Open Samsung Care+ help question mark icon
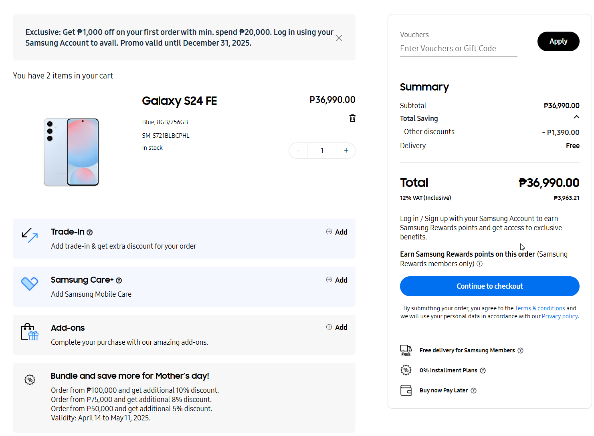The image size is (594, 436). click(119, 280)
